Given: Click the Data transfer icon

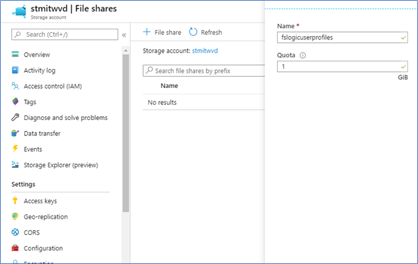Looking at the screenshot, I should pyautogui.click(x=15, y=133).
